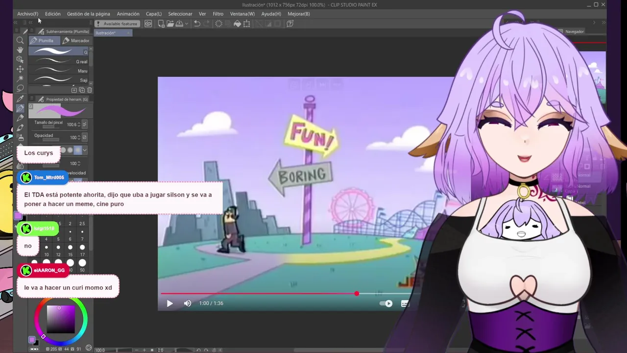Select the Eyedropper tool
Viewport: 627px width, 353px height.
20,99
